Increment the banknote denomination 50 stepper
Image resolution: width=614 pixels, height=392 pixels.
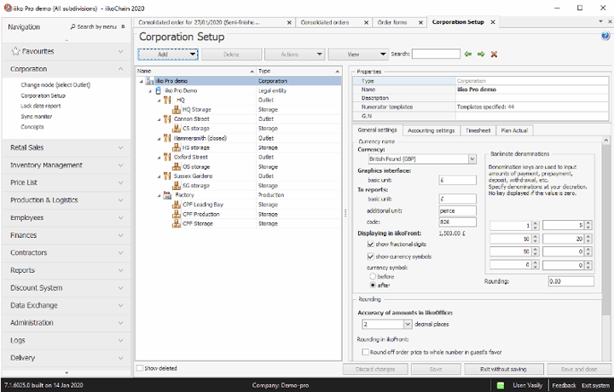535,250
